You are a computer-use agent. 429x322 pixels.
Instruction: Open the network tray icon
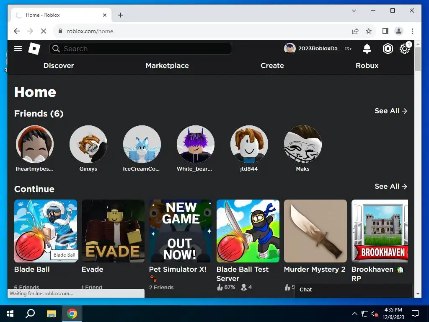click(365, 314)
